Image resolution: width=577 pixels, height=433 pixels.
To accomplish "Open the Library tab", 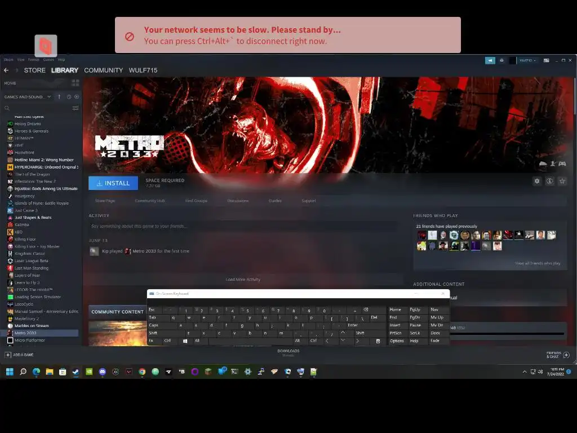I will (x=65, y=70).
